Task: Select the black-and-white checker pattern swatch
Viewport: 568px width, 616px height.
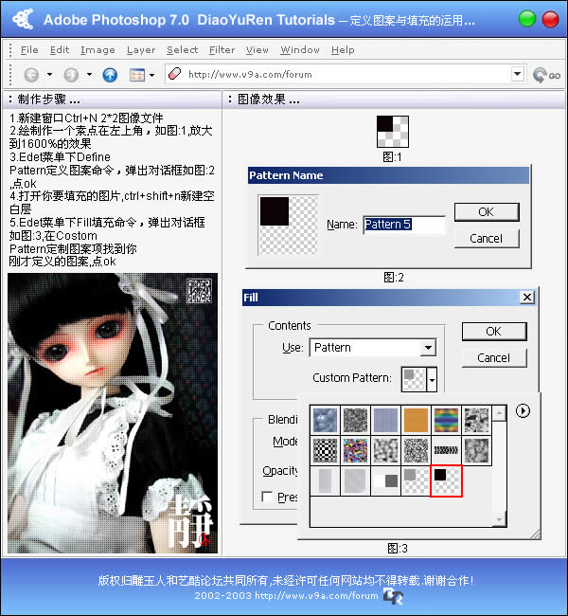Action: click(325, 450)
